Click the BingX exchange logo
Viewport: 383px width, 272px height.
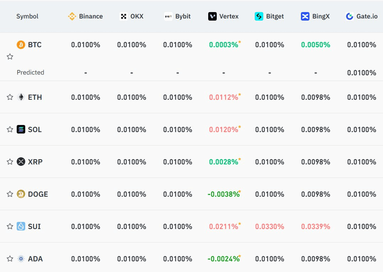point(305,16)
